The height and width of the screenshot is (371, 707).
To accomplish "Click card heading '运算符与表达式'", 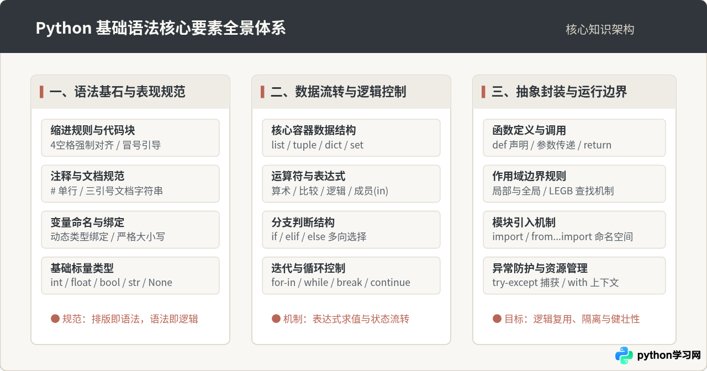I will point(308,176).
